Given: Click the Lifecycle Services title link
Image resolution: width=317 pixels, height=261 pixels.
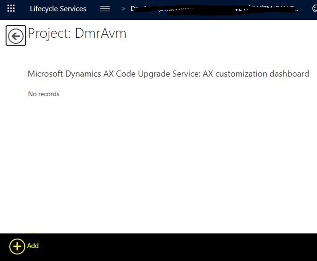Looking at the screenshot, I should click(x=58, y=9).
